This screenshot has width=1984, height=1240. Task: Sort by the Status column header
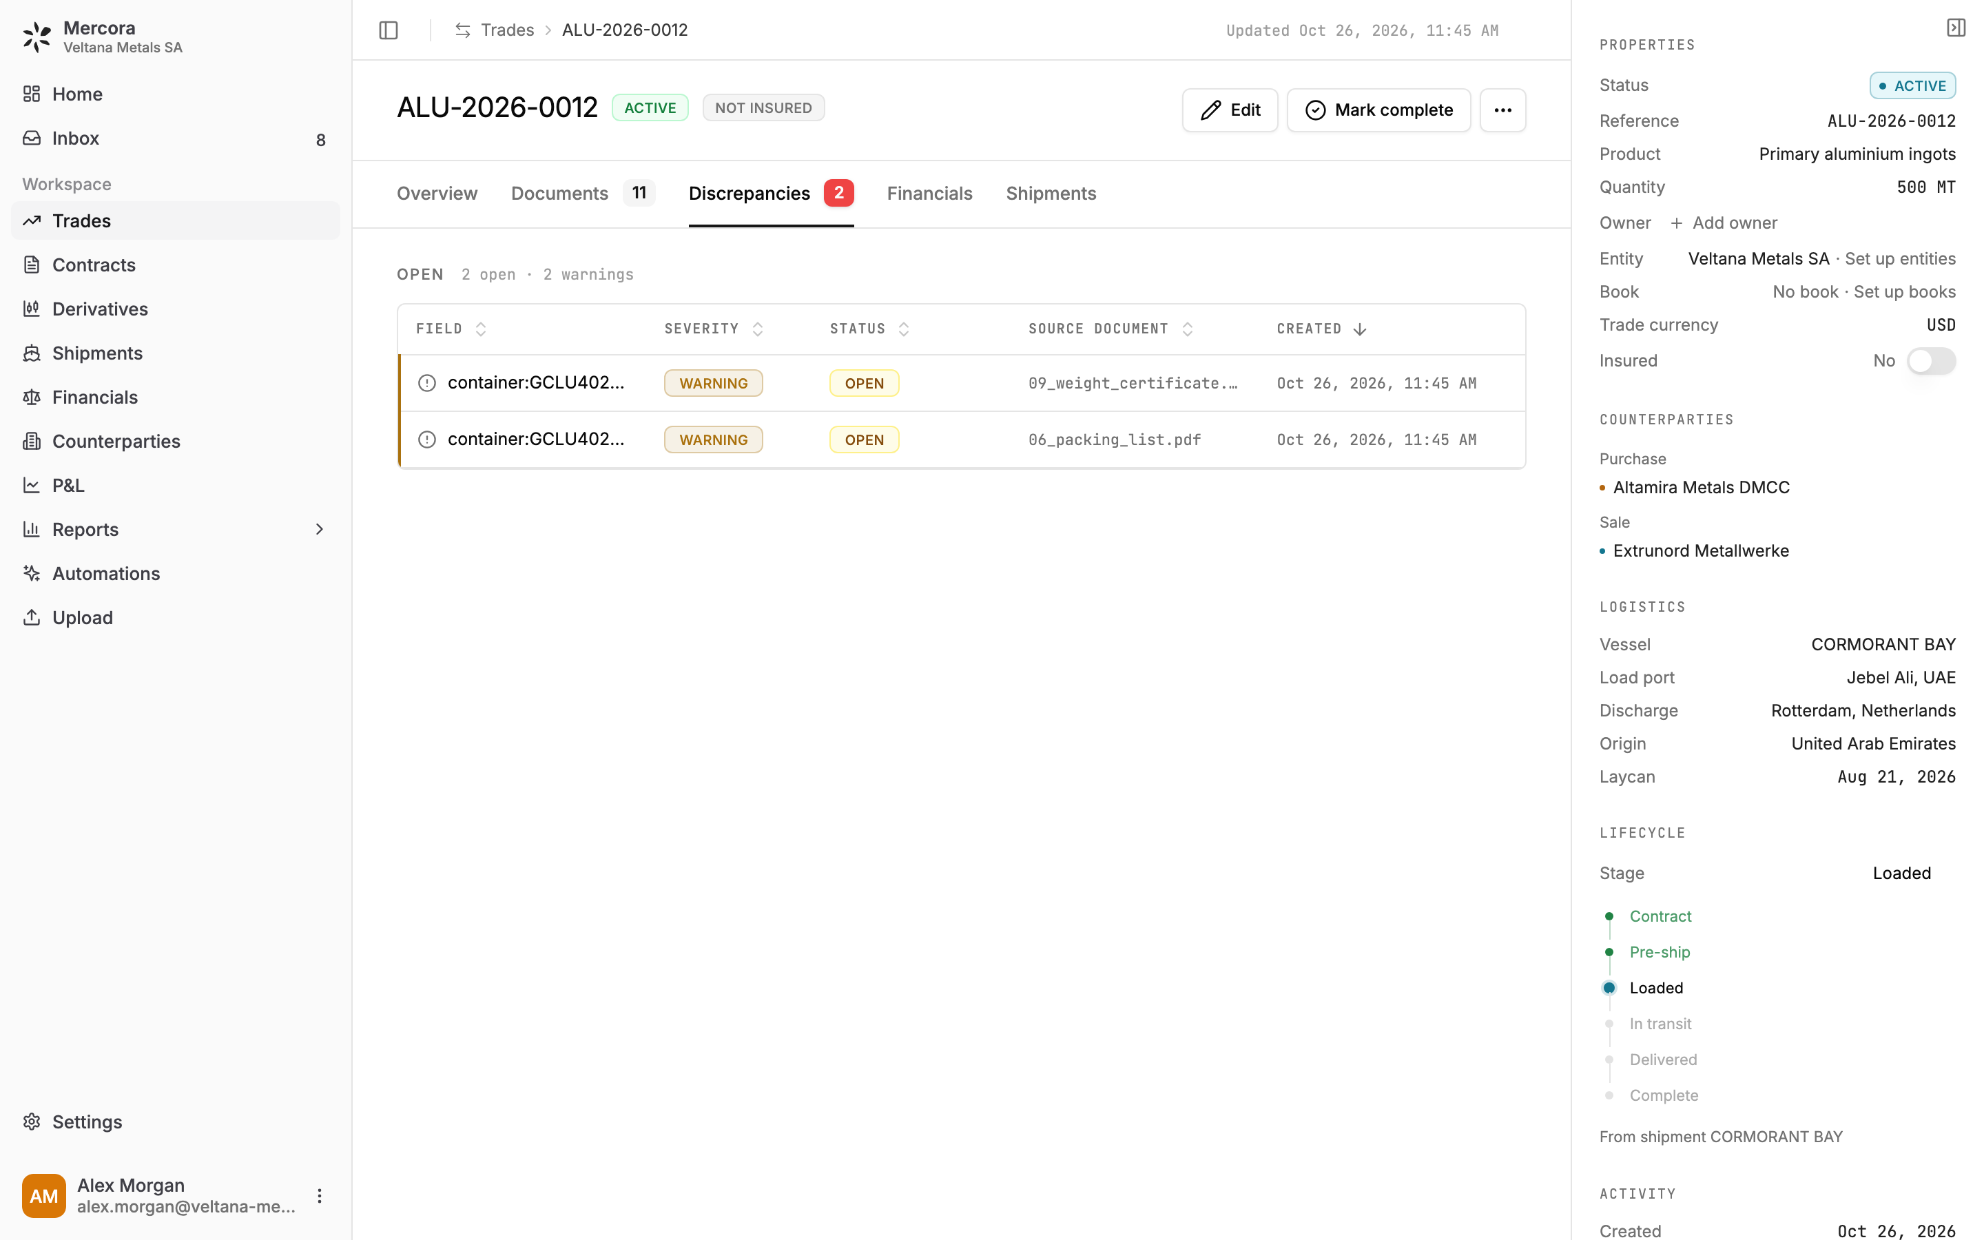pyautogui.click(x=869, y=329)
